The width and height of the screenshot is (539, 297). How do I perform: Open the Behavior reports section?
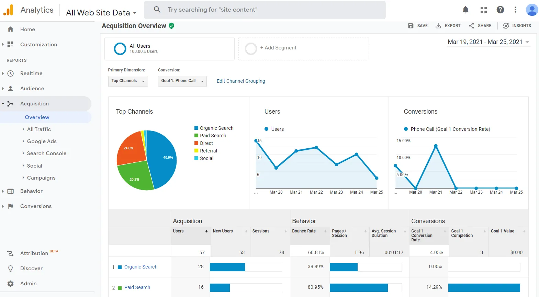pyautogui.click(x=31, y=191)
